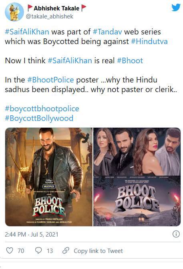
Task: Open the #BhootPolice hashtag
Action: coord(50,80)
